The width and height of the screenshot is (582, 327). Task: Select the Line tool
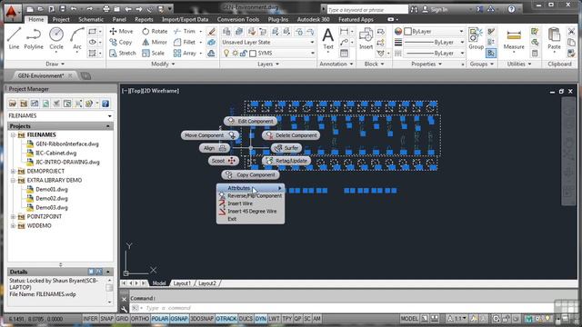[14, 38]
